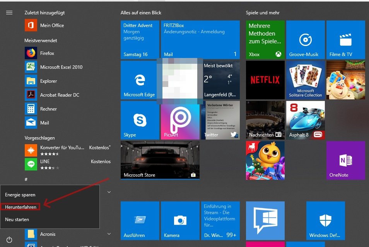369x247 pixels.
Task: Click the chevron right of the power menu
Action: click(109, 192)
